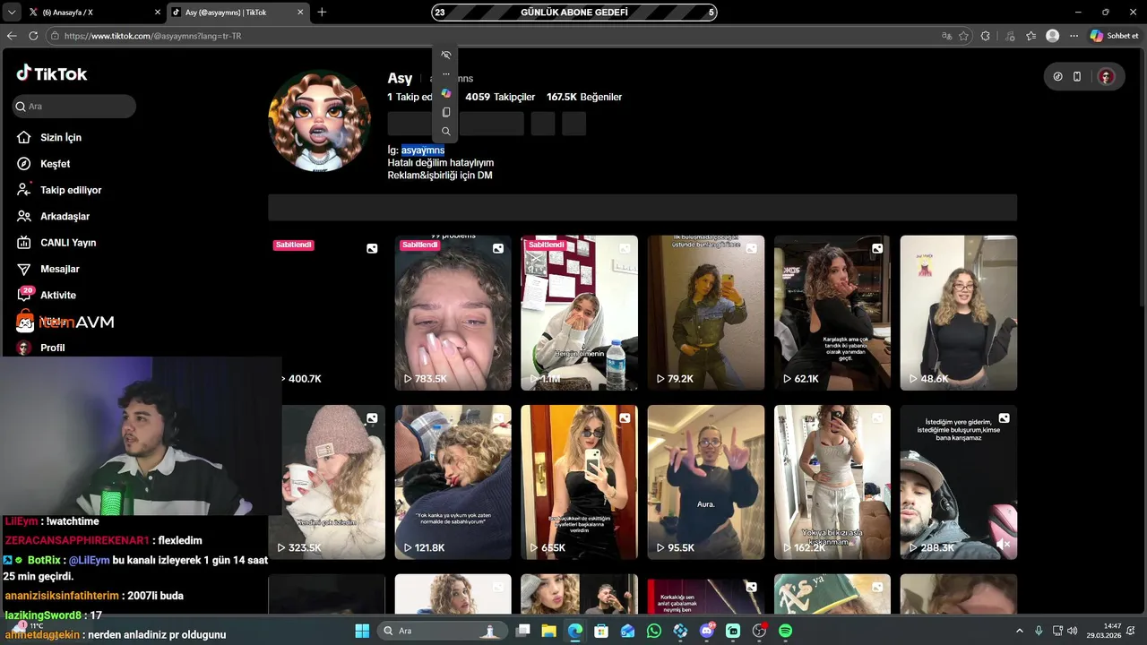Go back in the browser
Image resolution: width=1147 pixels, height=645 pixels.
pyautogui.click(x=12, y=36)
